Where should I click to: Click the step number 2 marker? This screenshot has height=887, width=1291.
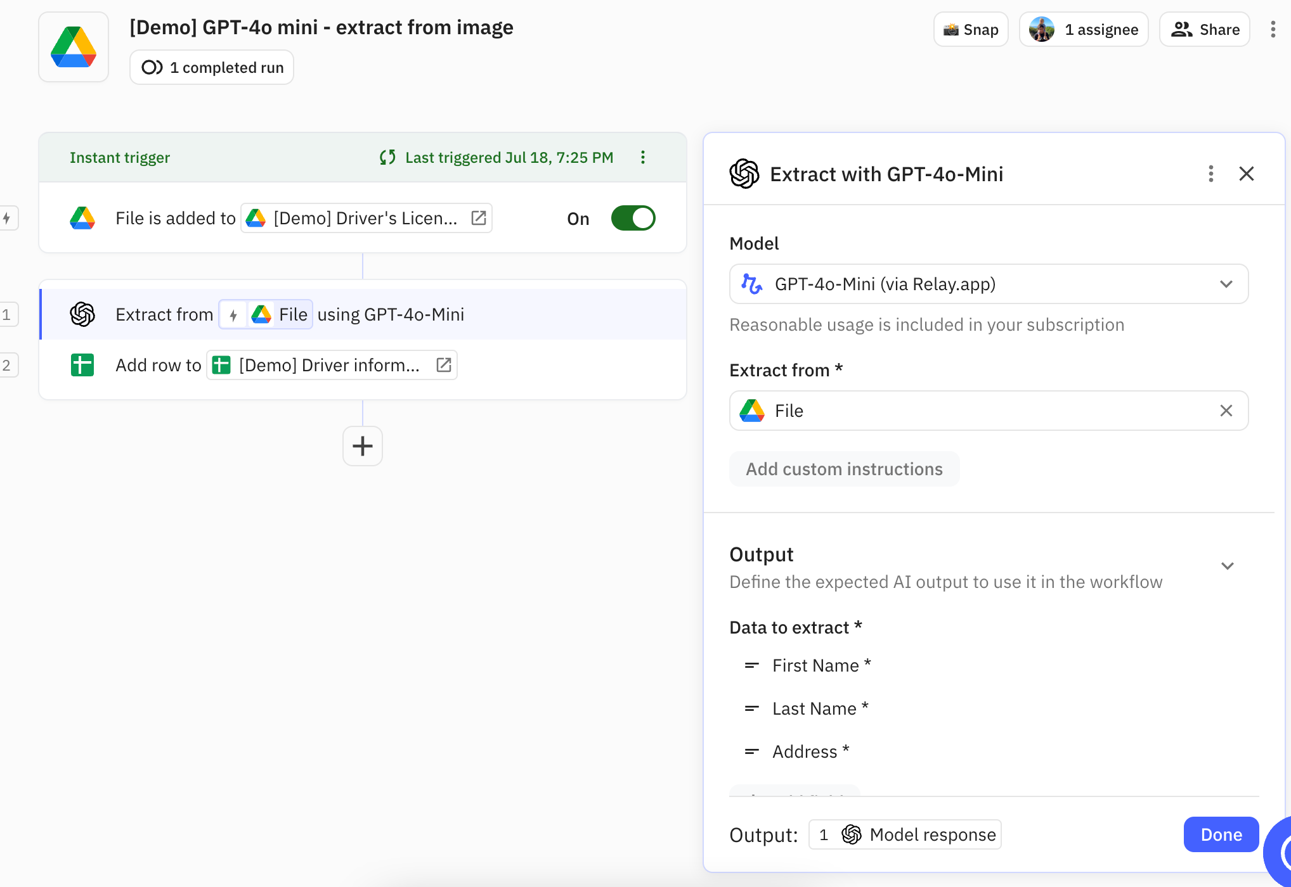8,365
